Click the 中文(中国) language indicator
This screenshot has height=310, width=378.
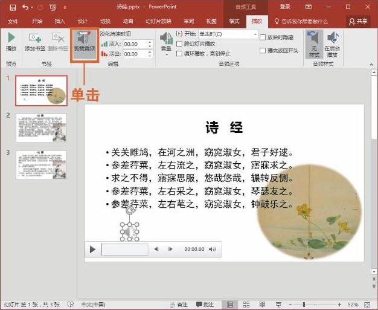pyautogui.click(x=94, y=305)
